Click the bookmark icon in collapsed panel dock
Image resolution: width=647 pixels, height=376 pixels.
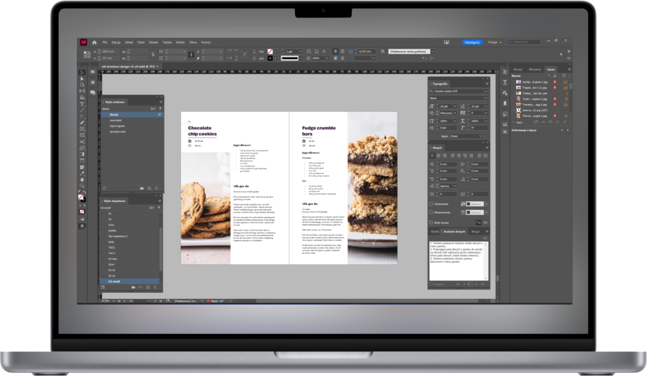[x=505, y=103]
